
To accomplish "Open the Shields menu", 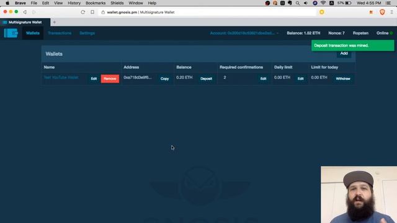I will (117, 3).
